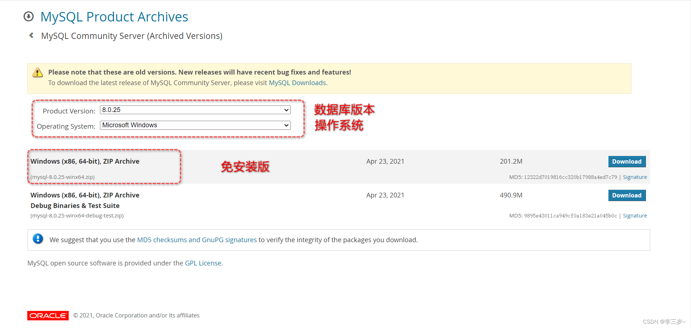Click Apr 23, 2021 date in first ZIP Archive row
691x328 pixels.
pyautogui.click(x=385, y=161)
